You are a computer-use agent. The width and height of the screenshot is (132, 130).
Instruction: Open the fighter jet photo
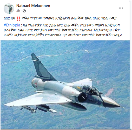[65, 84]
